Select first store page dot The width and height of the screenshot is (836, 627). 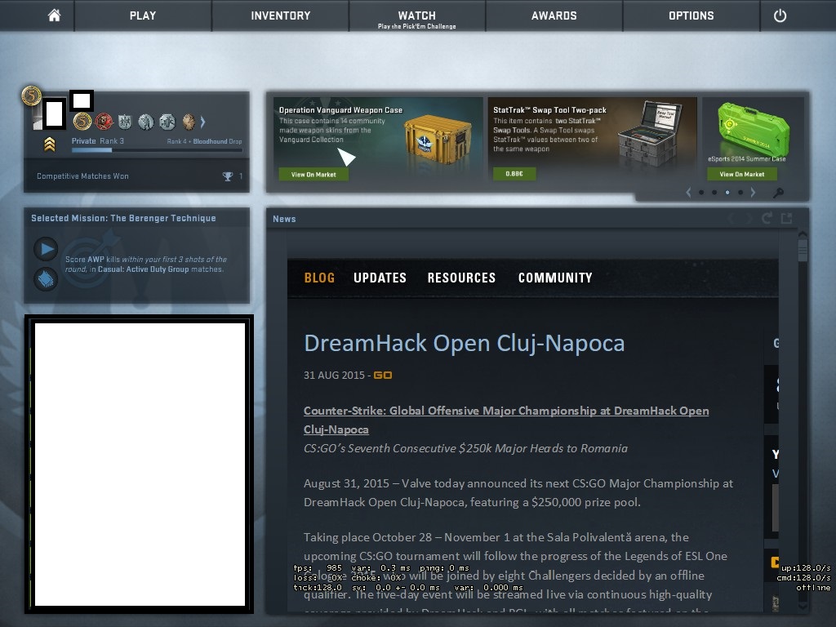click(x=701, y=193)
